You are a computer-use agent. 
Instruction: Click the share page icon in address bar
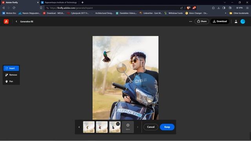click(182, 8)
